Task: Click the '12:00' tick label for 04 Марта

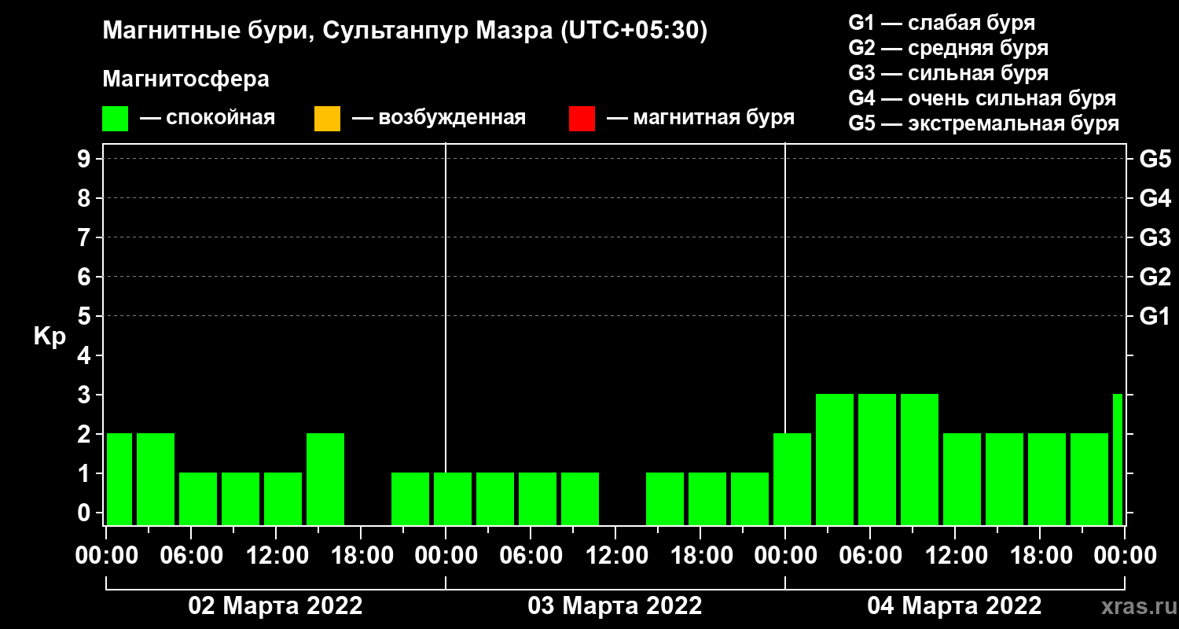Action: point(955,556)
